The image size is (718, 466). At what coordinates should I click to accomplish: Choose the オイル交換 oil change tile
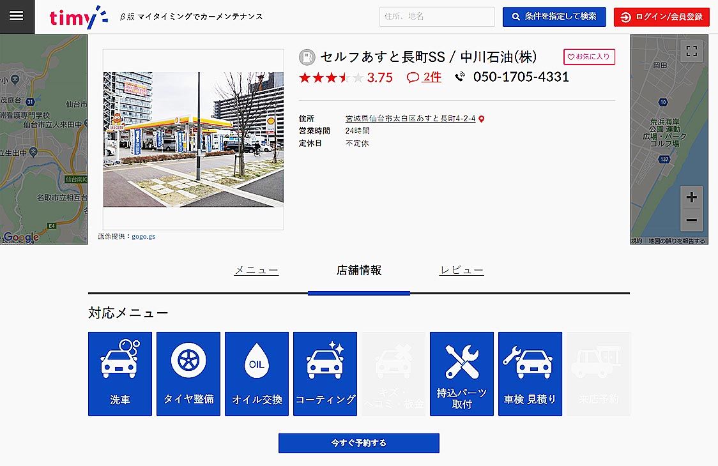(257, 373)
